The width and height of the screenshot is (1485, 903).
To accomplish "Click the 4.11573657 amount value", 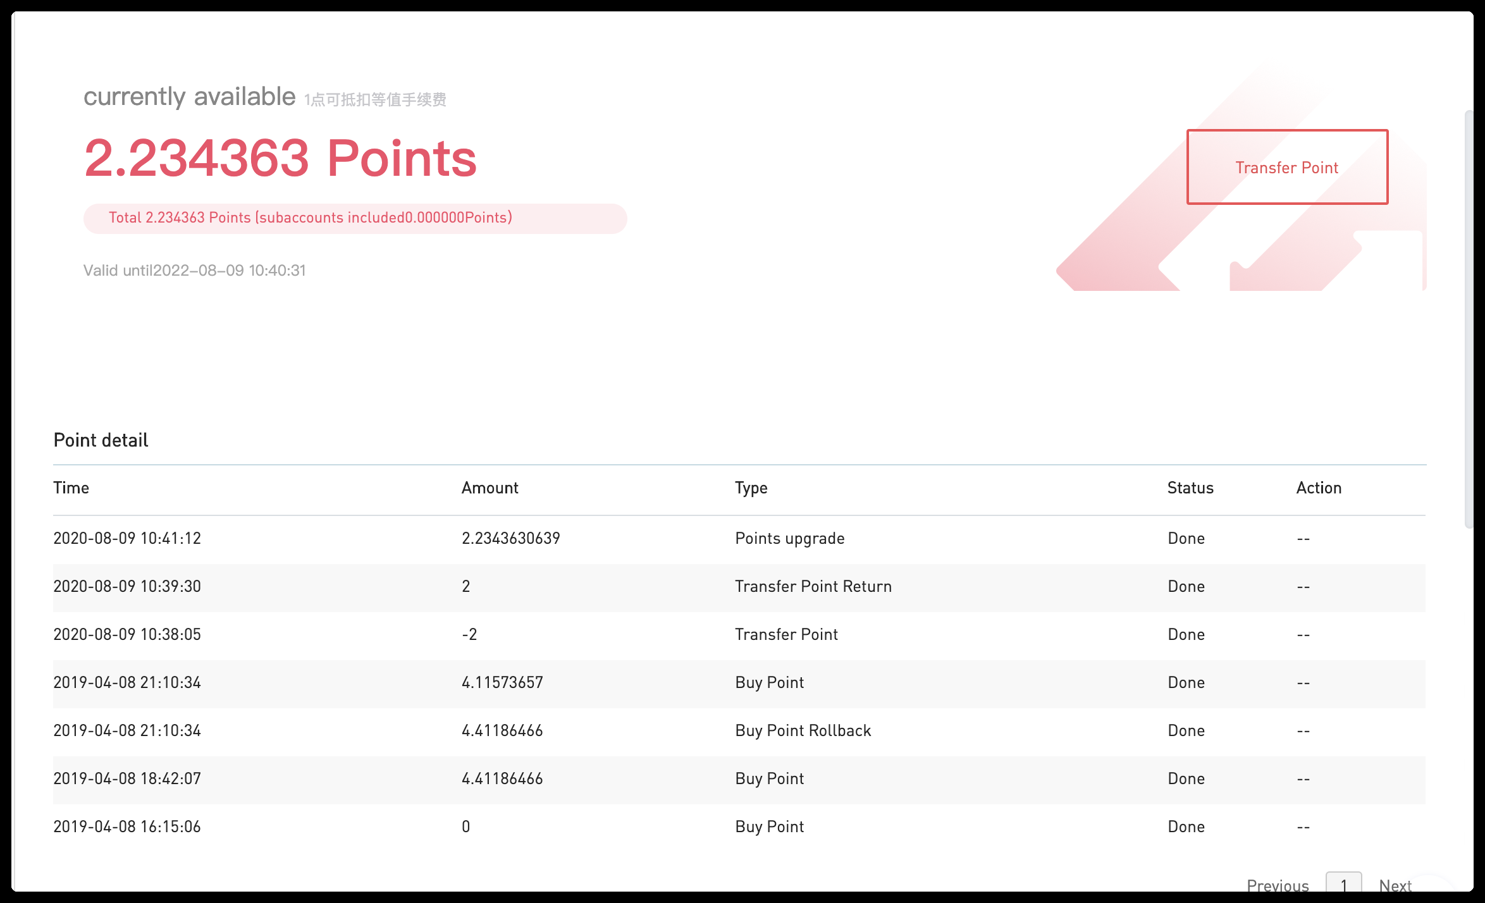I will coord(502,682).
